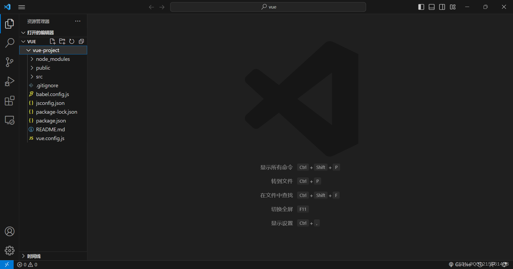Open babel.config.js file
Screen dimensions: 513x269
pos(53,94)
